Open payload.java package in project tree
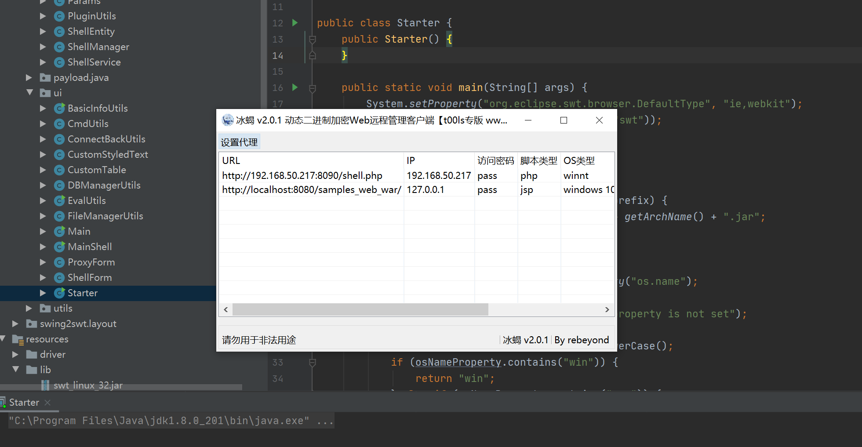The image size is (862, 447). 81,78
